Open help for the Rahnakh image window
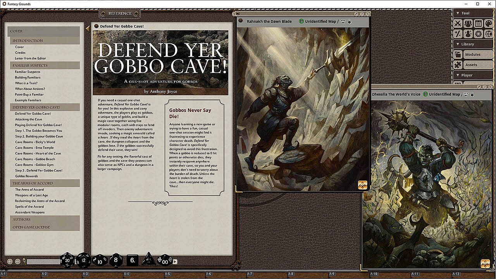The height and width of the screenshot is (279, 496). (362, 14)
